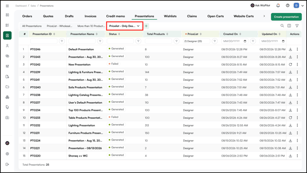
Task: Open actions menu for PT0240
Action: coord(297,87)
